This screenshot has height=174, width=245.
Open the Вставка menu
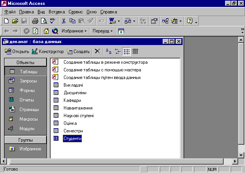pos(57,12)
